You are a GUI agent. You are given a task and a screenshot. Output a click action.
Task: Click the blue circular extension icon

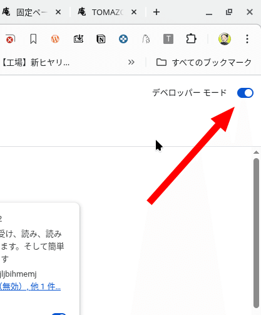point(123,39)
